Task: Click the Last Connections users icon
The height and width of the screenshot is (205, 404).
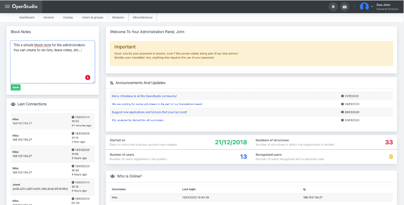Action: [13, 104]
